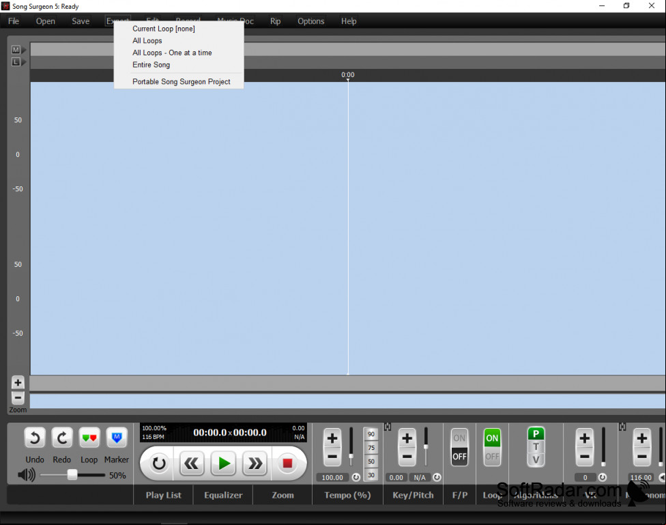The height and width of the screenshot is (525, 666).
Task: Open the Rip menu
Action: [x=275, y=21]
